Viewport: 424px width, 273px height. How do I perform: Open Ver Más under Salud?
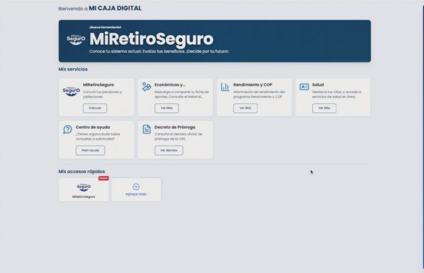tap(324, 108)
